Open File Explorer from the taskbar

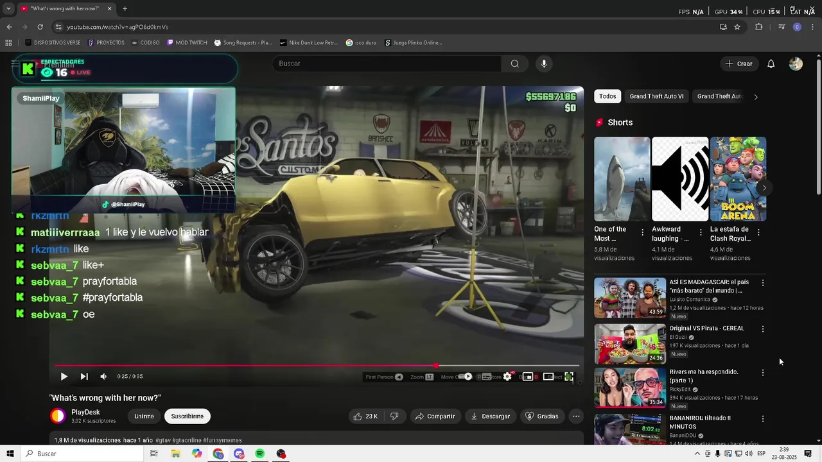tap(175, 454)
